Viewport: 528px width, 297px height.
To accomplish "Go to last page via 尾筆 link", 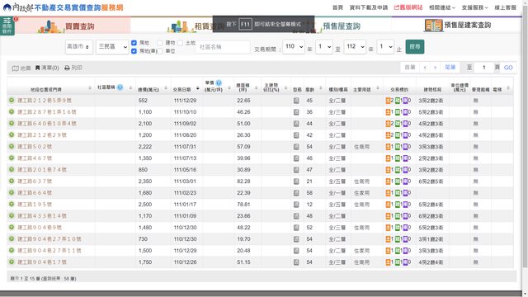I will pos(450,68).
